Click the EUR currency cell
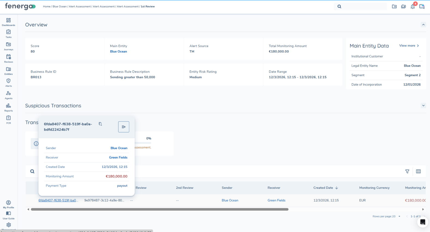The height and width of the screenshot is (232, 430). (362, 200)
